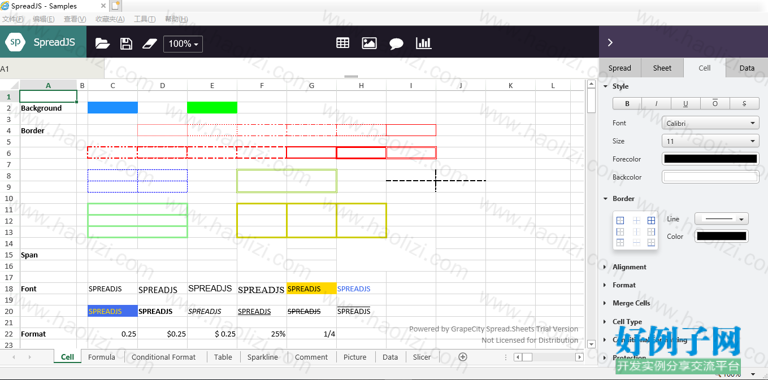The width and height of the screenshot is (768, 380).
Task: Toggle underline style button
Action: click(x=685, y=103)
